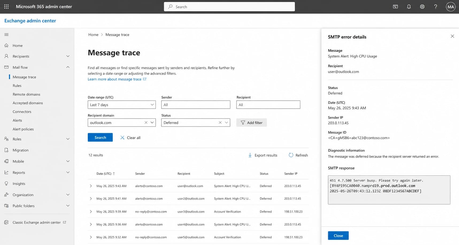459x245 pixels.
Task: Click the Add filter button
Action: 252,122
